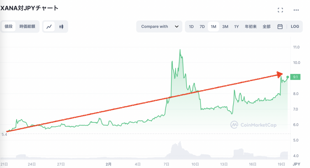
Task: Open the calendar date range picker
Action: [280, 26]
